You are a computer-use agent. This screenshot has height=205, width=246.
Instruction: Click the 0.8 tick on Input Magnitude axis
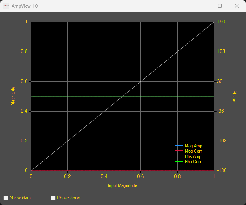pos(177,176)
